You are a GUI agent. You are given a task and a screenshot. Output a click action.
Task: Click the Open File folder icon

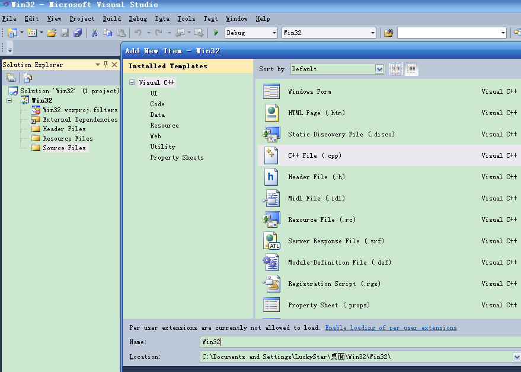(52, 33)
